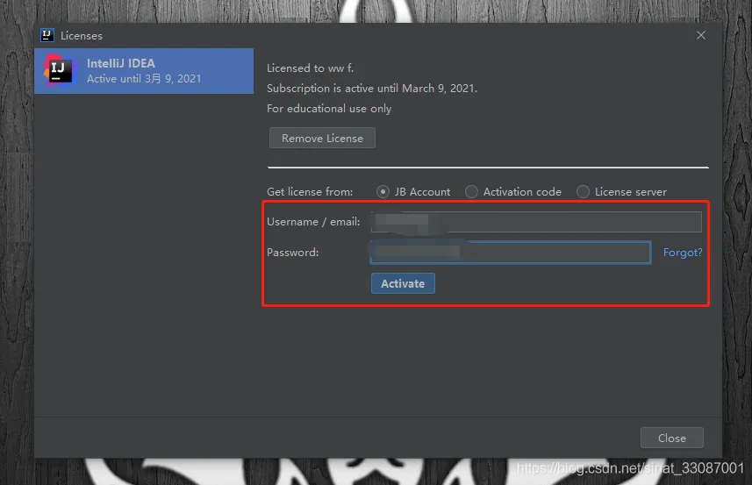Click the 'For educational use only' text

pos(329,109)
